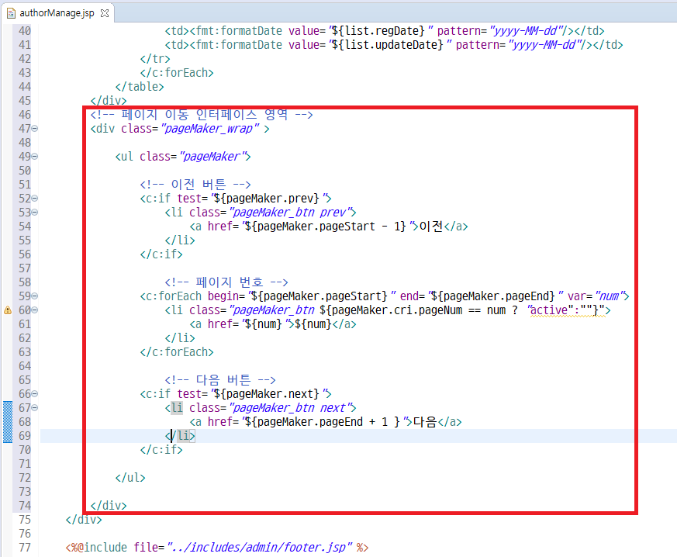This screenshot has width=677, height=557.
Task: Click the closing </li> tag on line 69
Action: 180,436
